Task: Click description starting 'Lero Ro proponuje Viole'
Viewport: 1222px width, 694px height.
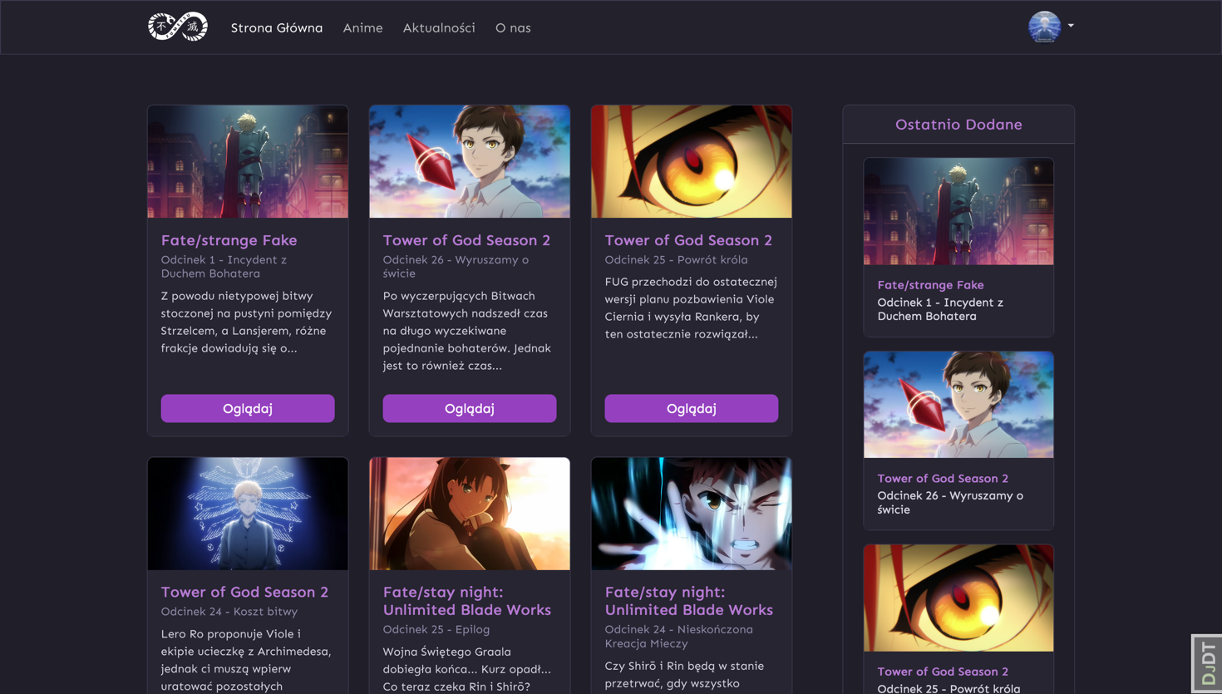Action: click(246, 660)
